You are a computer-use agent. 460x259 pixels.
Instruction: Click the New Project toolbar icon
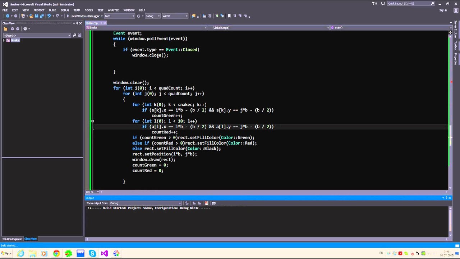coord(23,16)
